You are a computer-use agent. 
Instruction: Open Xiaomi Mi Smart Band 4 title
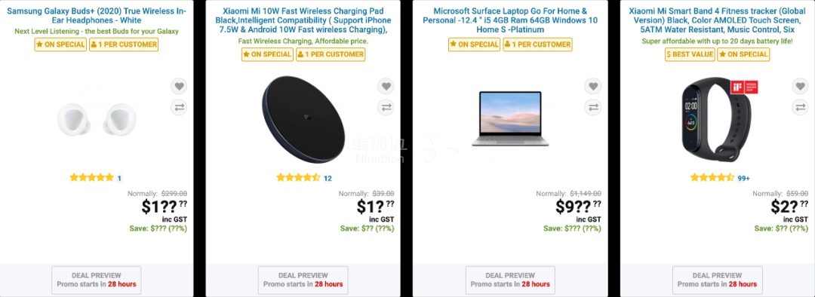pyautogui.click(x=718, y=20)
